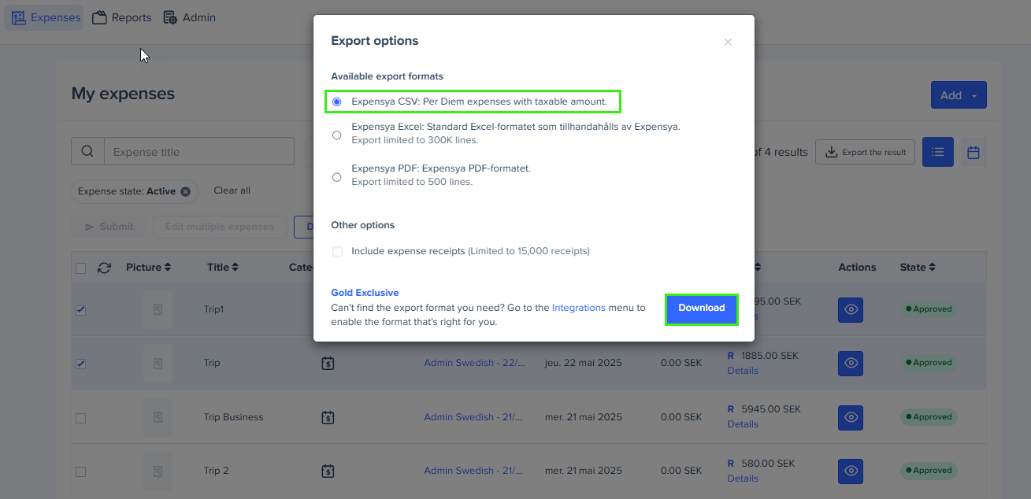Image resolution: width=1031 pixels, height=499 pixels.
Task: Sort by the State column
Action: tap(918, 268)
